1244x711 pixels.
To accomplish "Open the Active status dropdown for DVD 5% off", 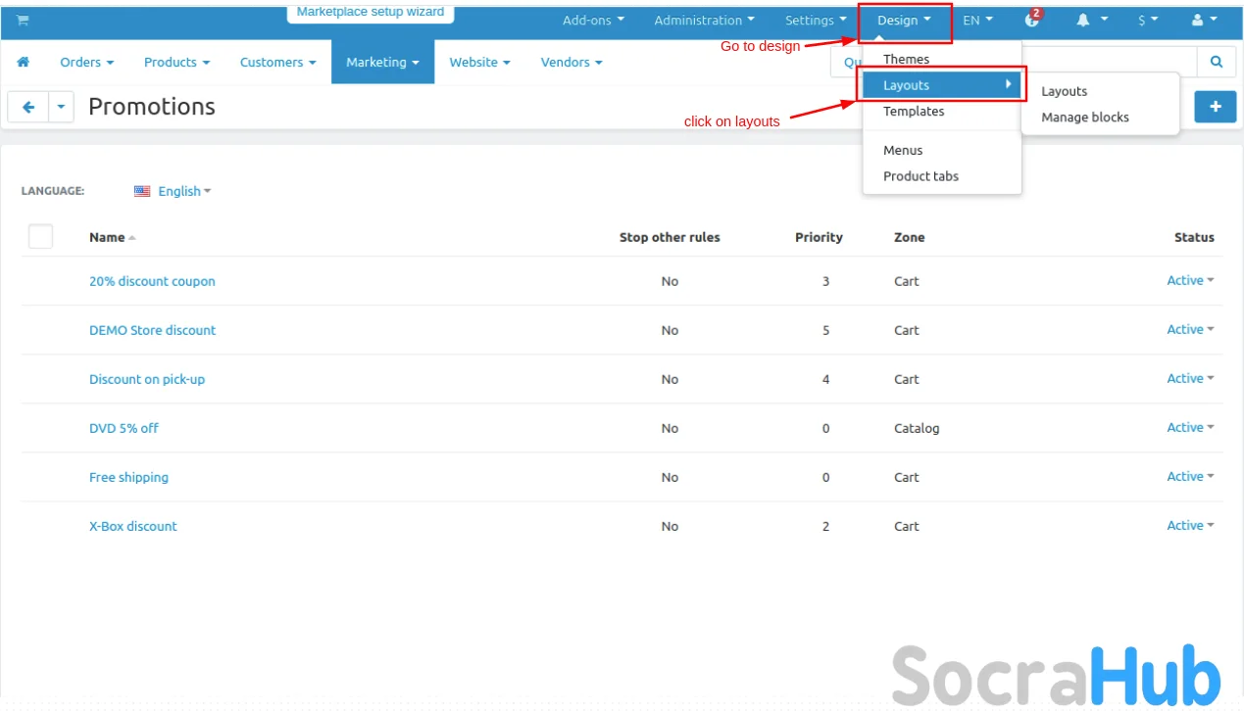I will tap(1190, 428).
